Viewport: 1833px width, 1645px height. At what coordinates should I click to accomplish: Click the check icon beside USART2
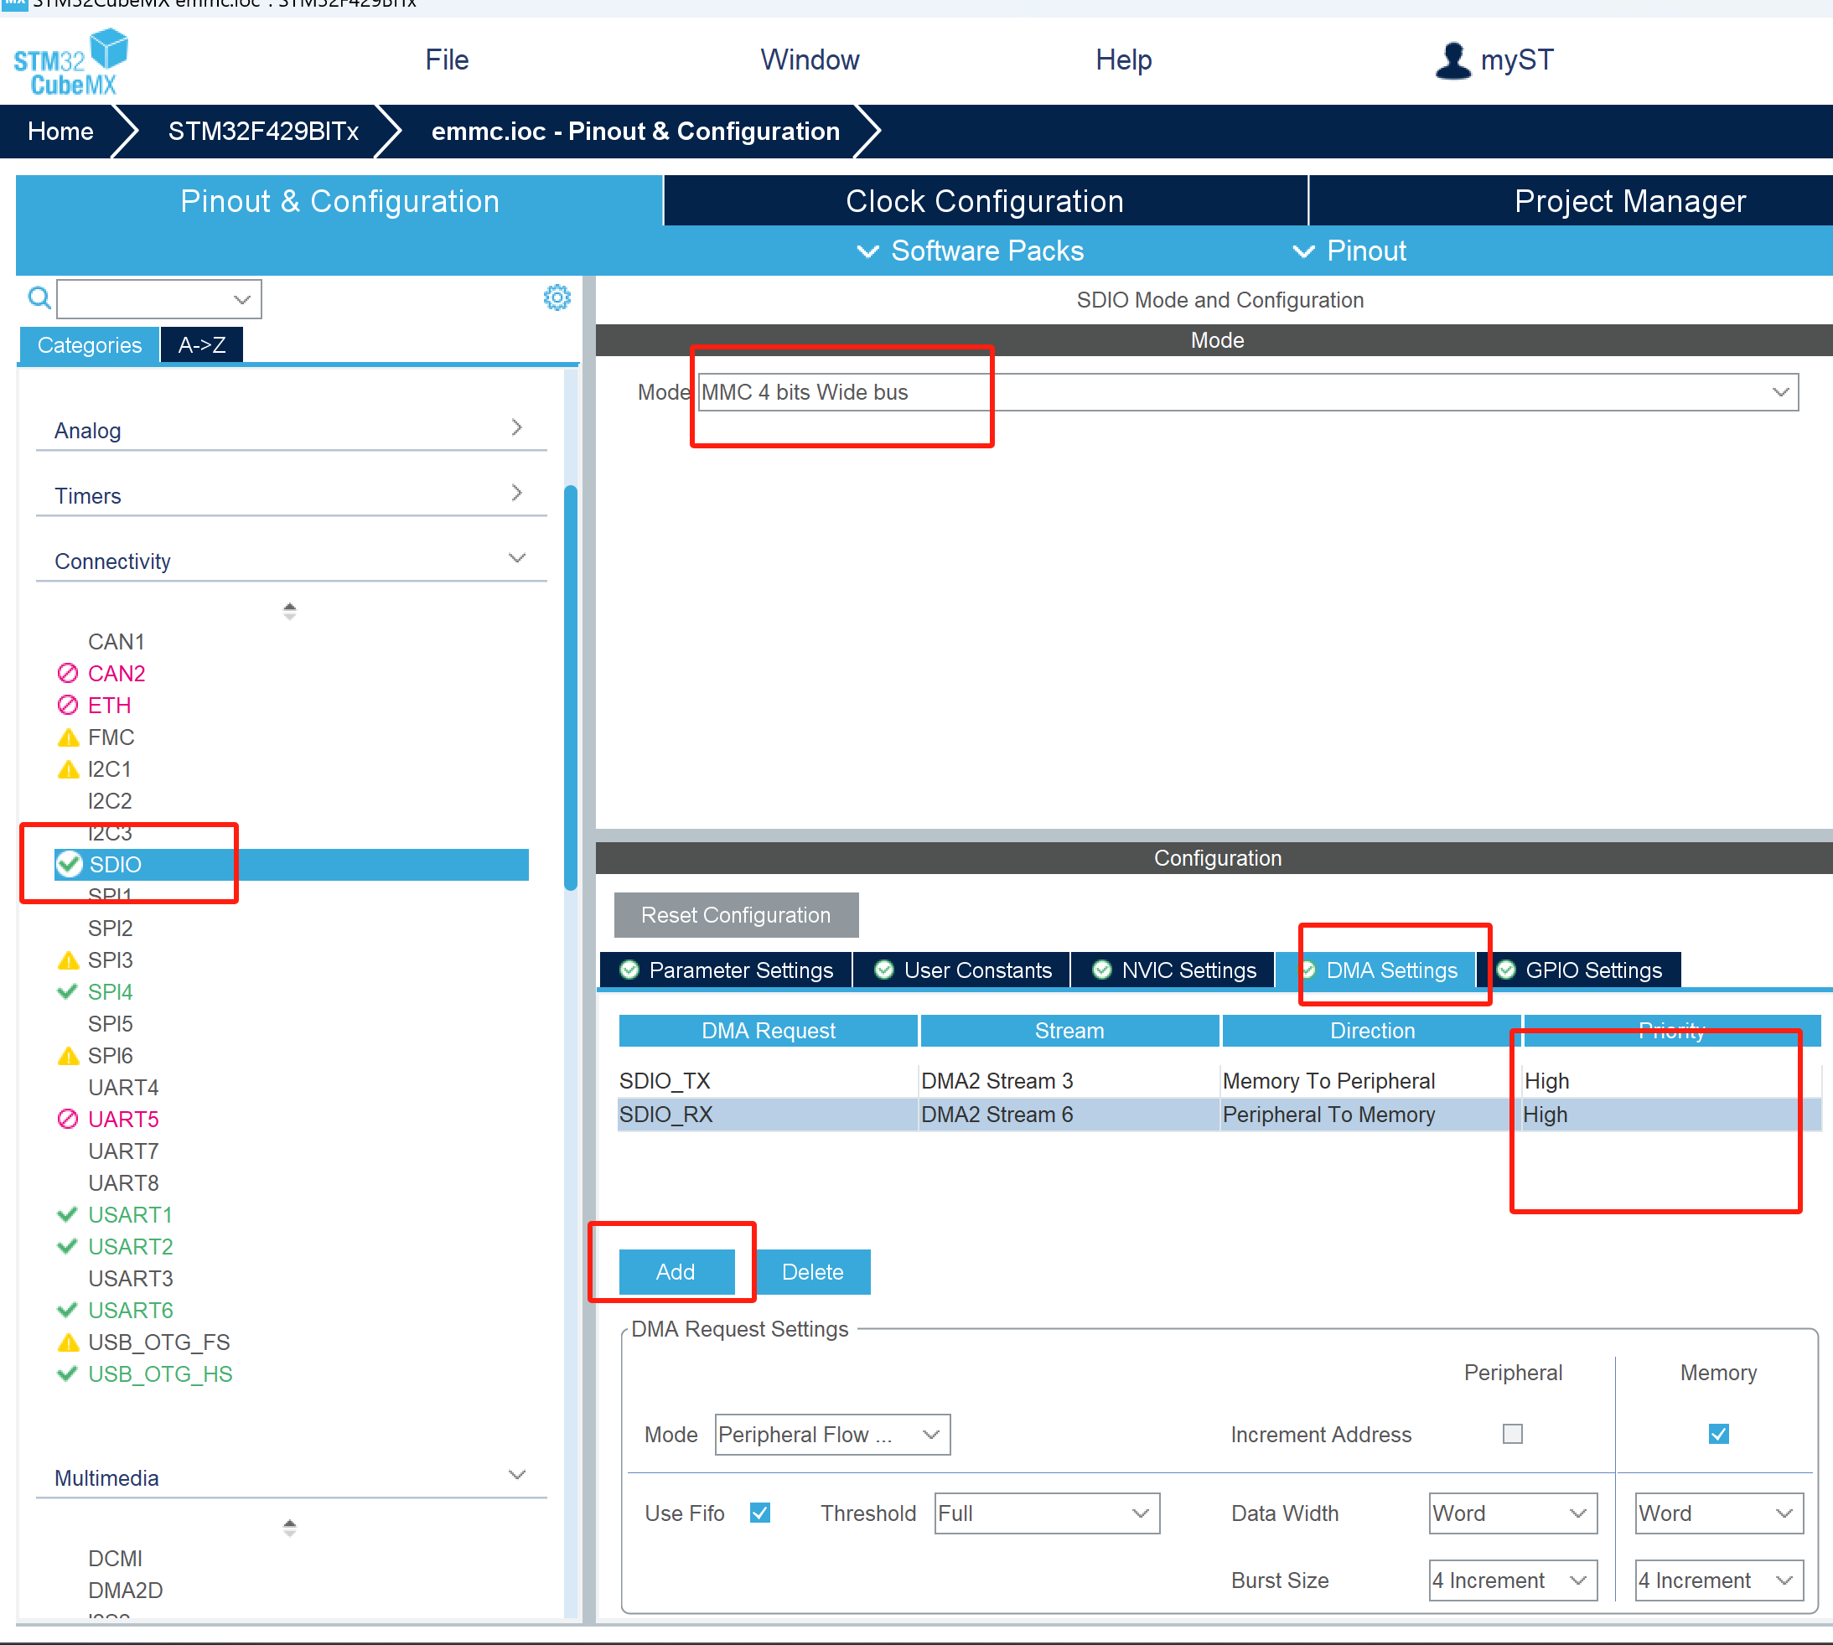click(67, 1245)
